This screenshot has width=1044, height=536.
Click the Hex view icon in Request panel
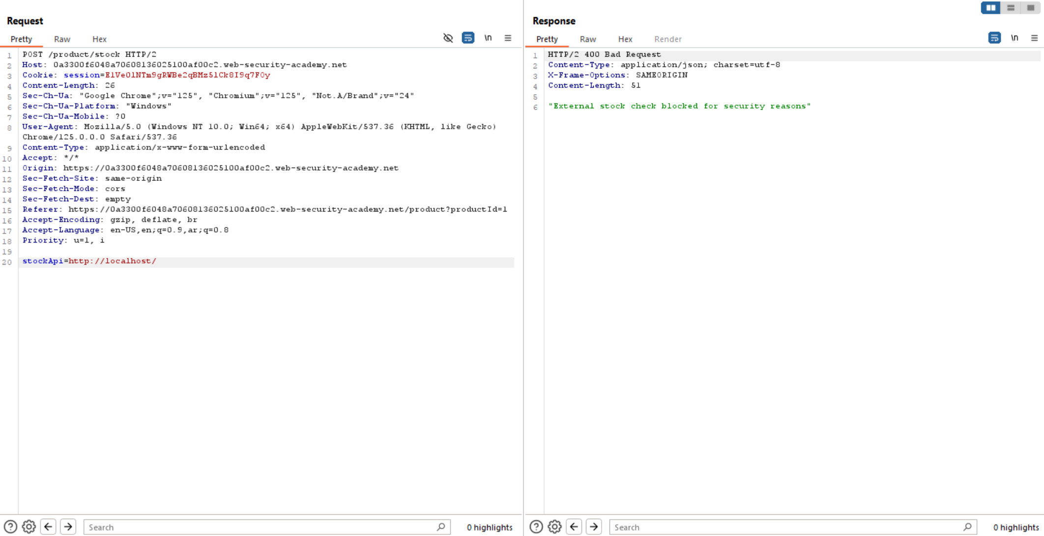[x=99, y=38]
